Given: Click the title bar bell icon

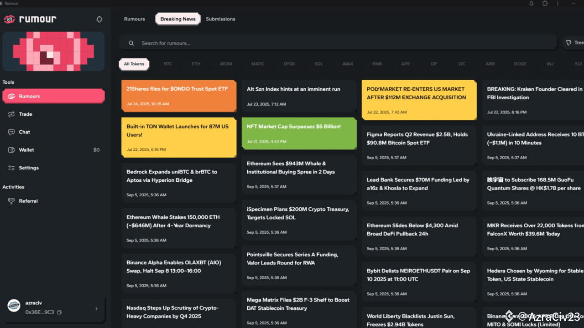Looking at the screenshot, I should [531, 3].
